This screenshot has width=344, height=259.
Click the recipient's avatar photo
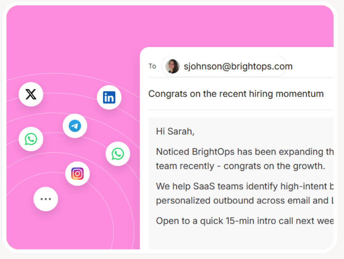coord(173,66)
